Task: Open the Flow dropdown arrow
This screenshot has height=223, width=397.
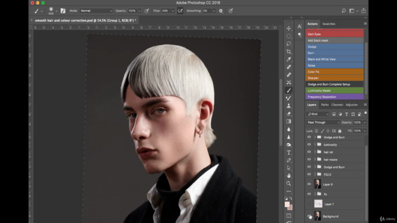Action: (x=173, y=11)
